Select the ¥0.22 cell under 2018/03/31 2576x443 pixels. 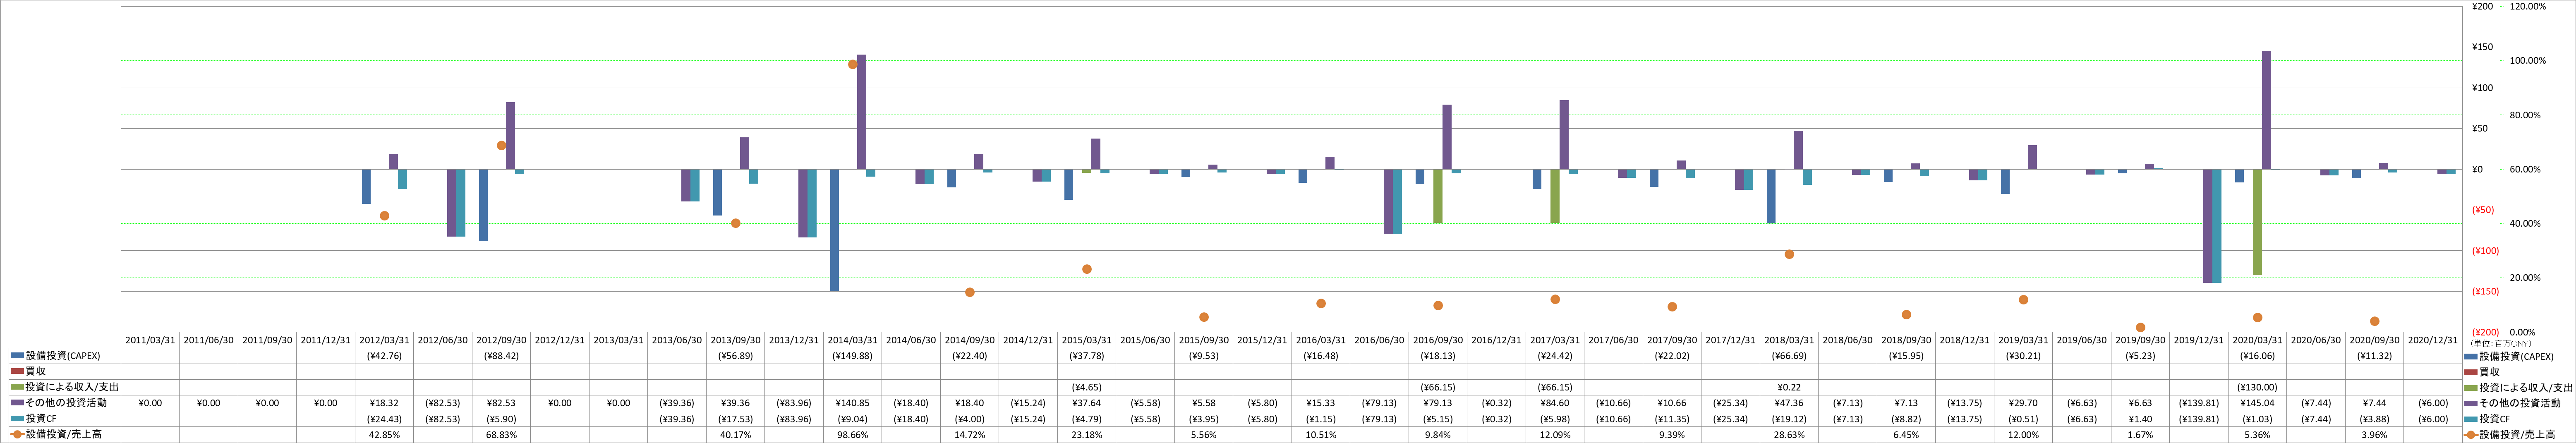pos(1789,387)
